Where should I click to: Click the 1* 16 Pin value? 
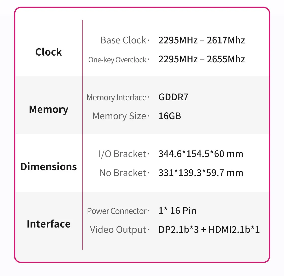click(x=177, y=211)
